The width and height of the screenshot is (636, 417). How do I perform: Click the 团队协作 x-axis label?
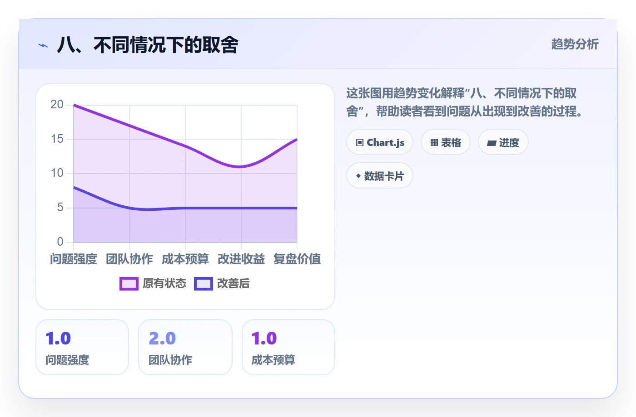(129, 259)
